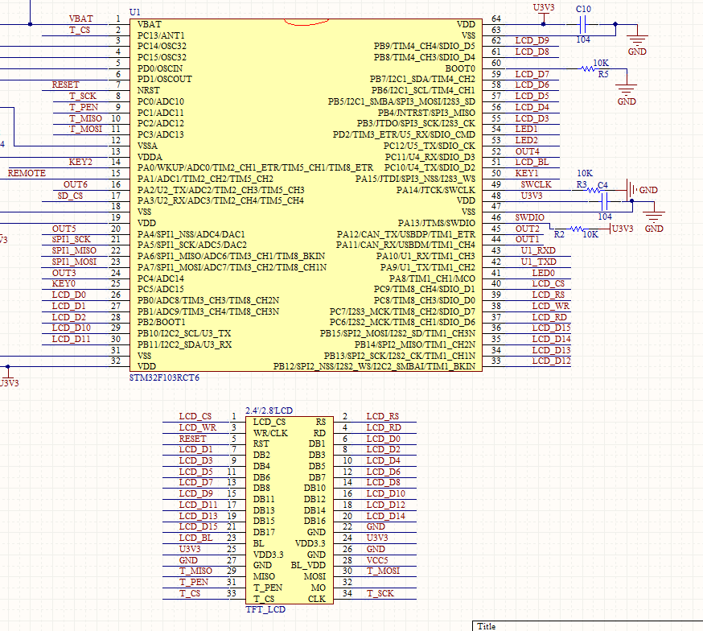The image size is (703, 631).
Task: Select the LED2 net label
Action: (x=526, y=140)
